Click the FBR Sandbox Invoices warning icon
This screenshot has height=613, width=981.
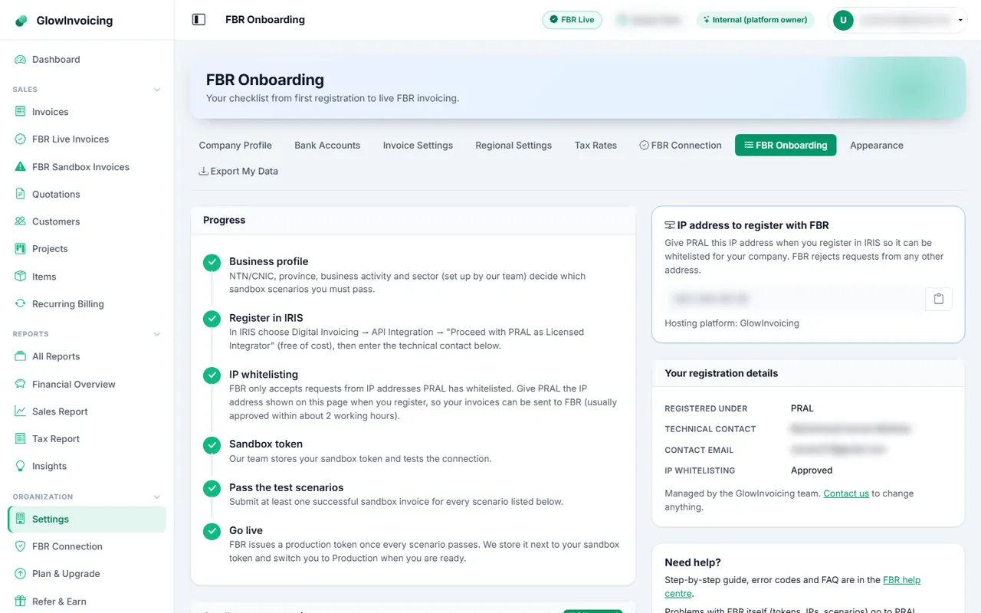pyautogui.click(x=21, y=167)
